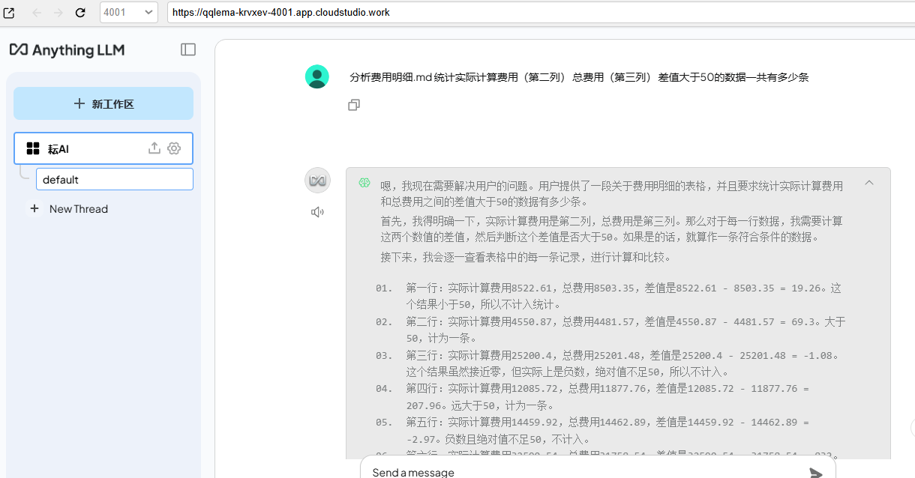Click the upload documents icon for 耘AI
Screen dimensions: 915x478
154,148
